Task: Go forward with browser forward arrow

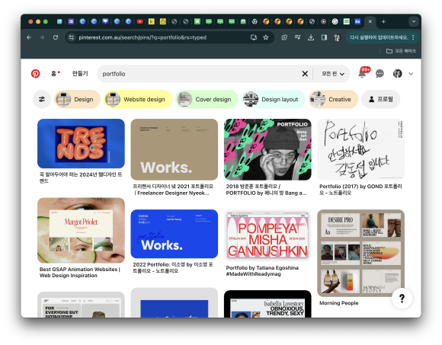Action: pos(42,37)
